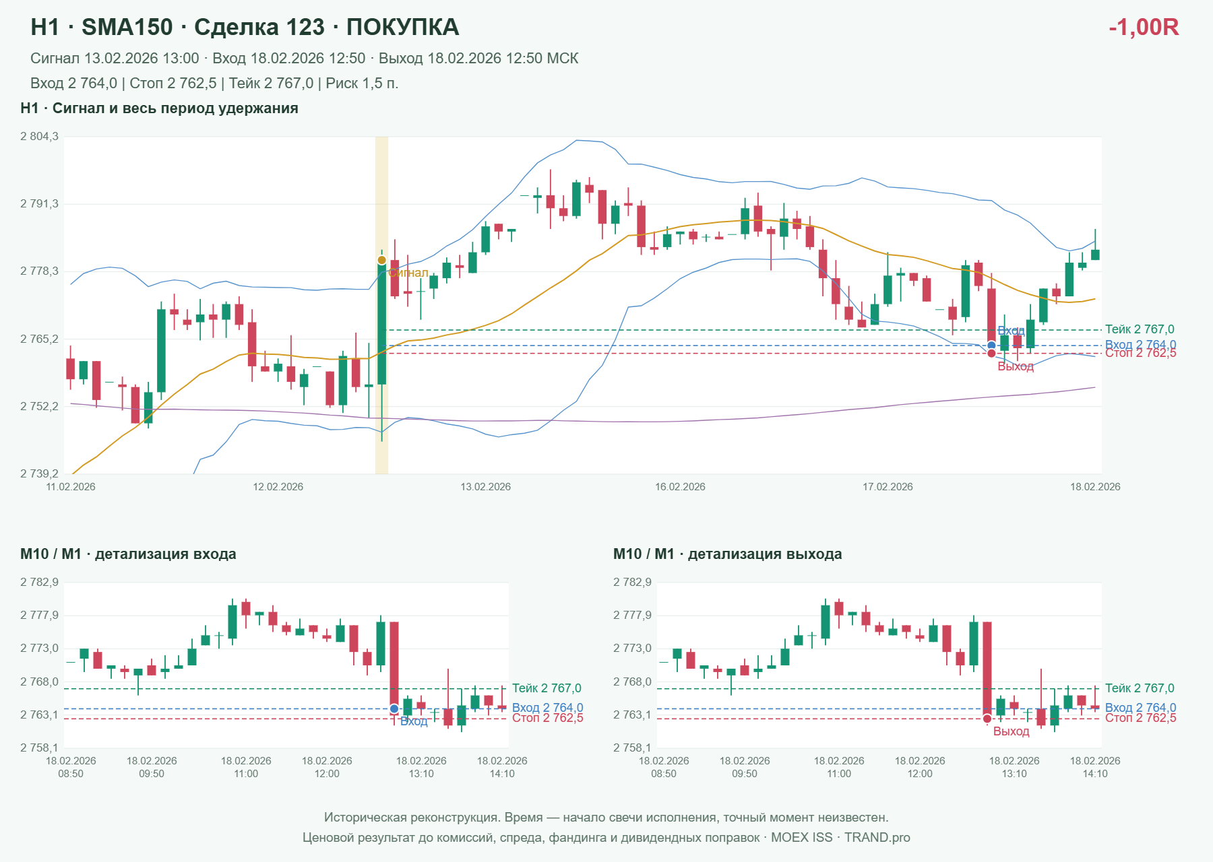Click the Вход 2 764,0 label on the H1 chart
The width and height of the screenshot is (1213, 862).
pos(1141,345)
